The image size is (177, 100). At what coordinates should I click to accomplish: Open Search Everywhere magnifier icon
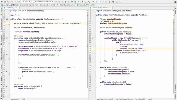[x=121, y=2]
